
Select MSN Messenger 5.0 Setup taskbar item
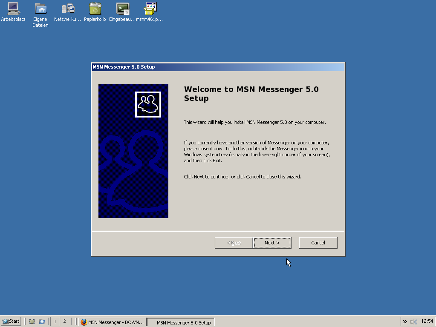180,322
